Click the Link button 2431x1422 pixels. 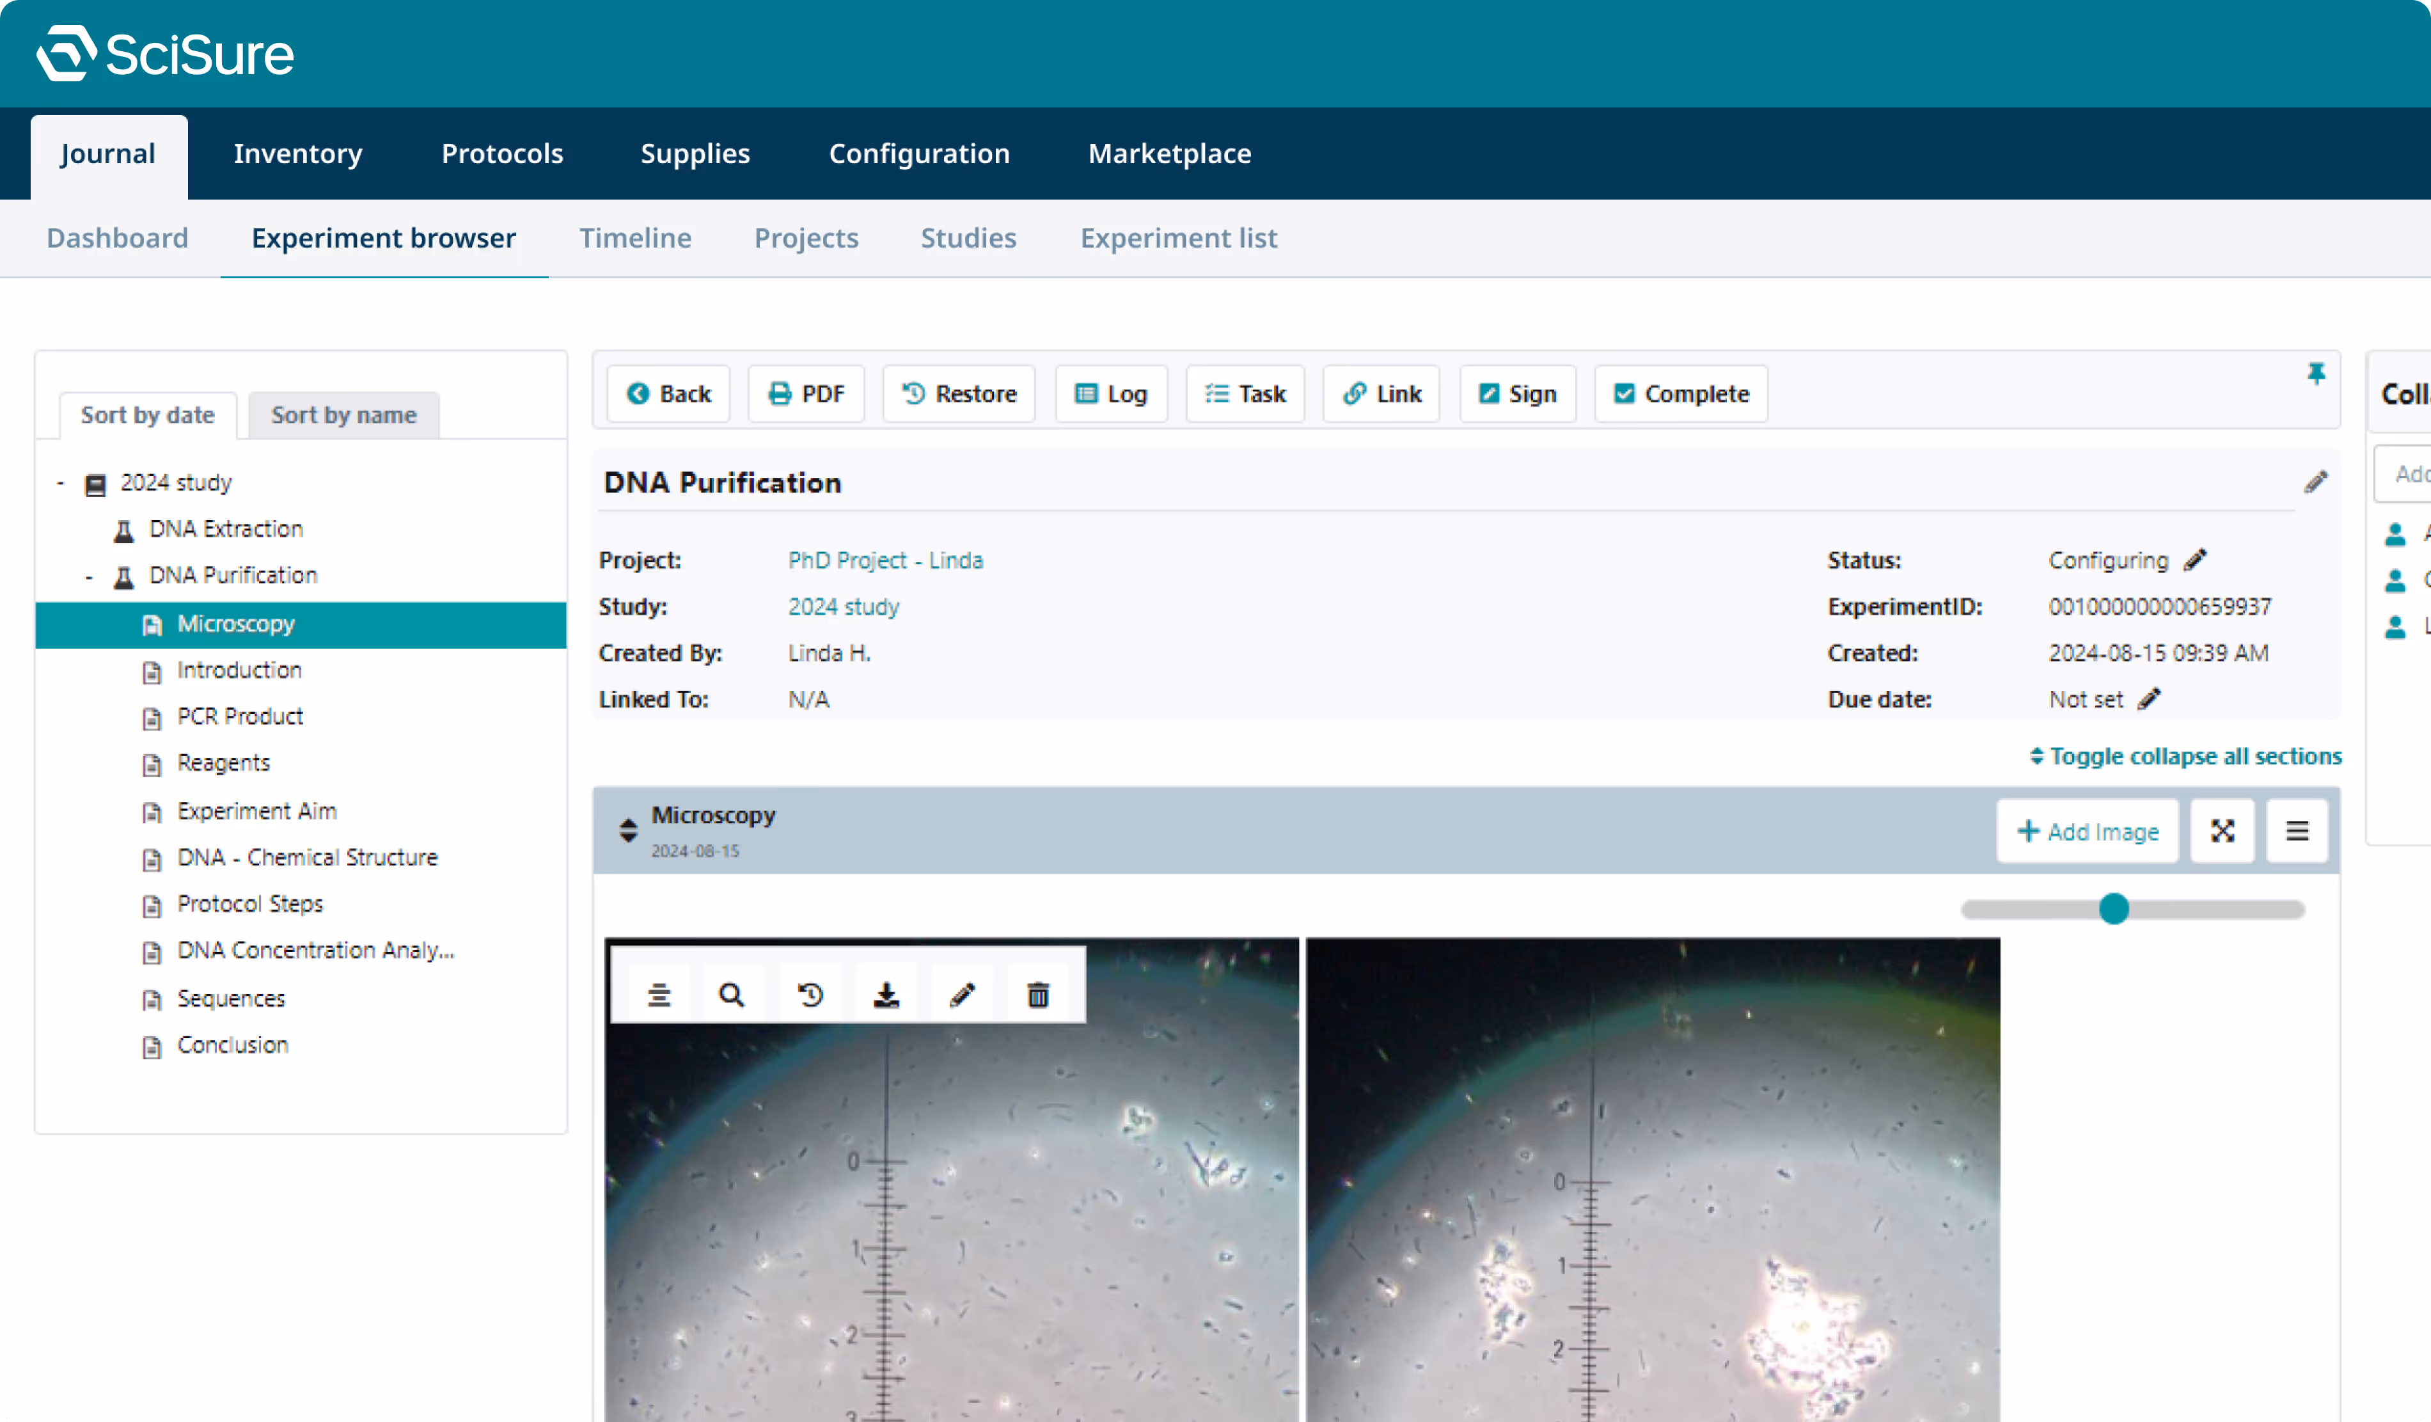point(1381,393)
